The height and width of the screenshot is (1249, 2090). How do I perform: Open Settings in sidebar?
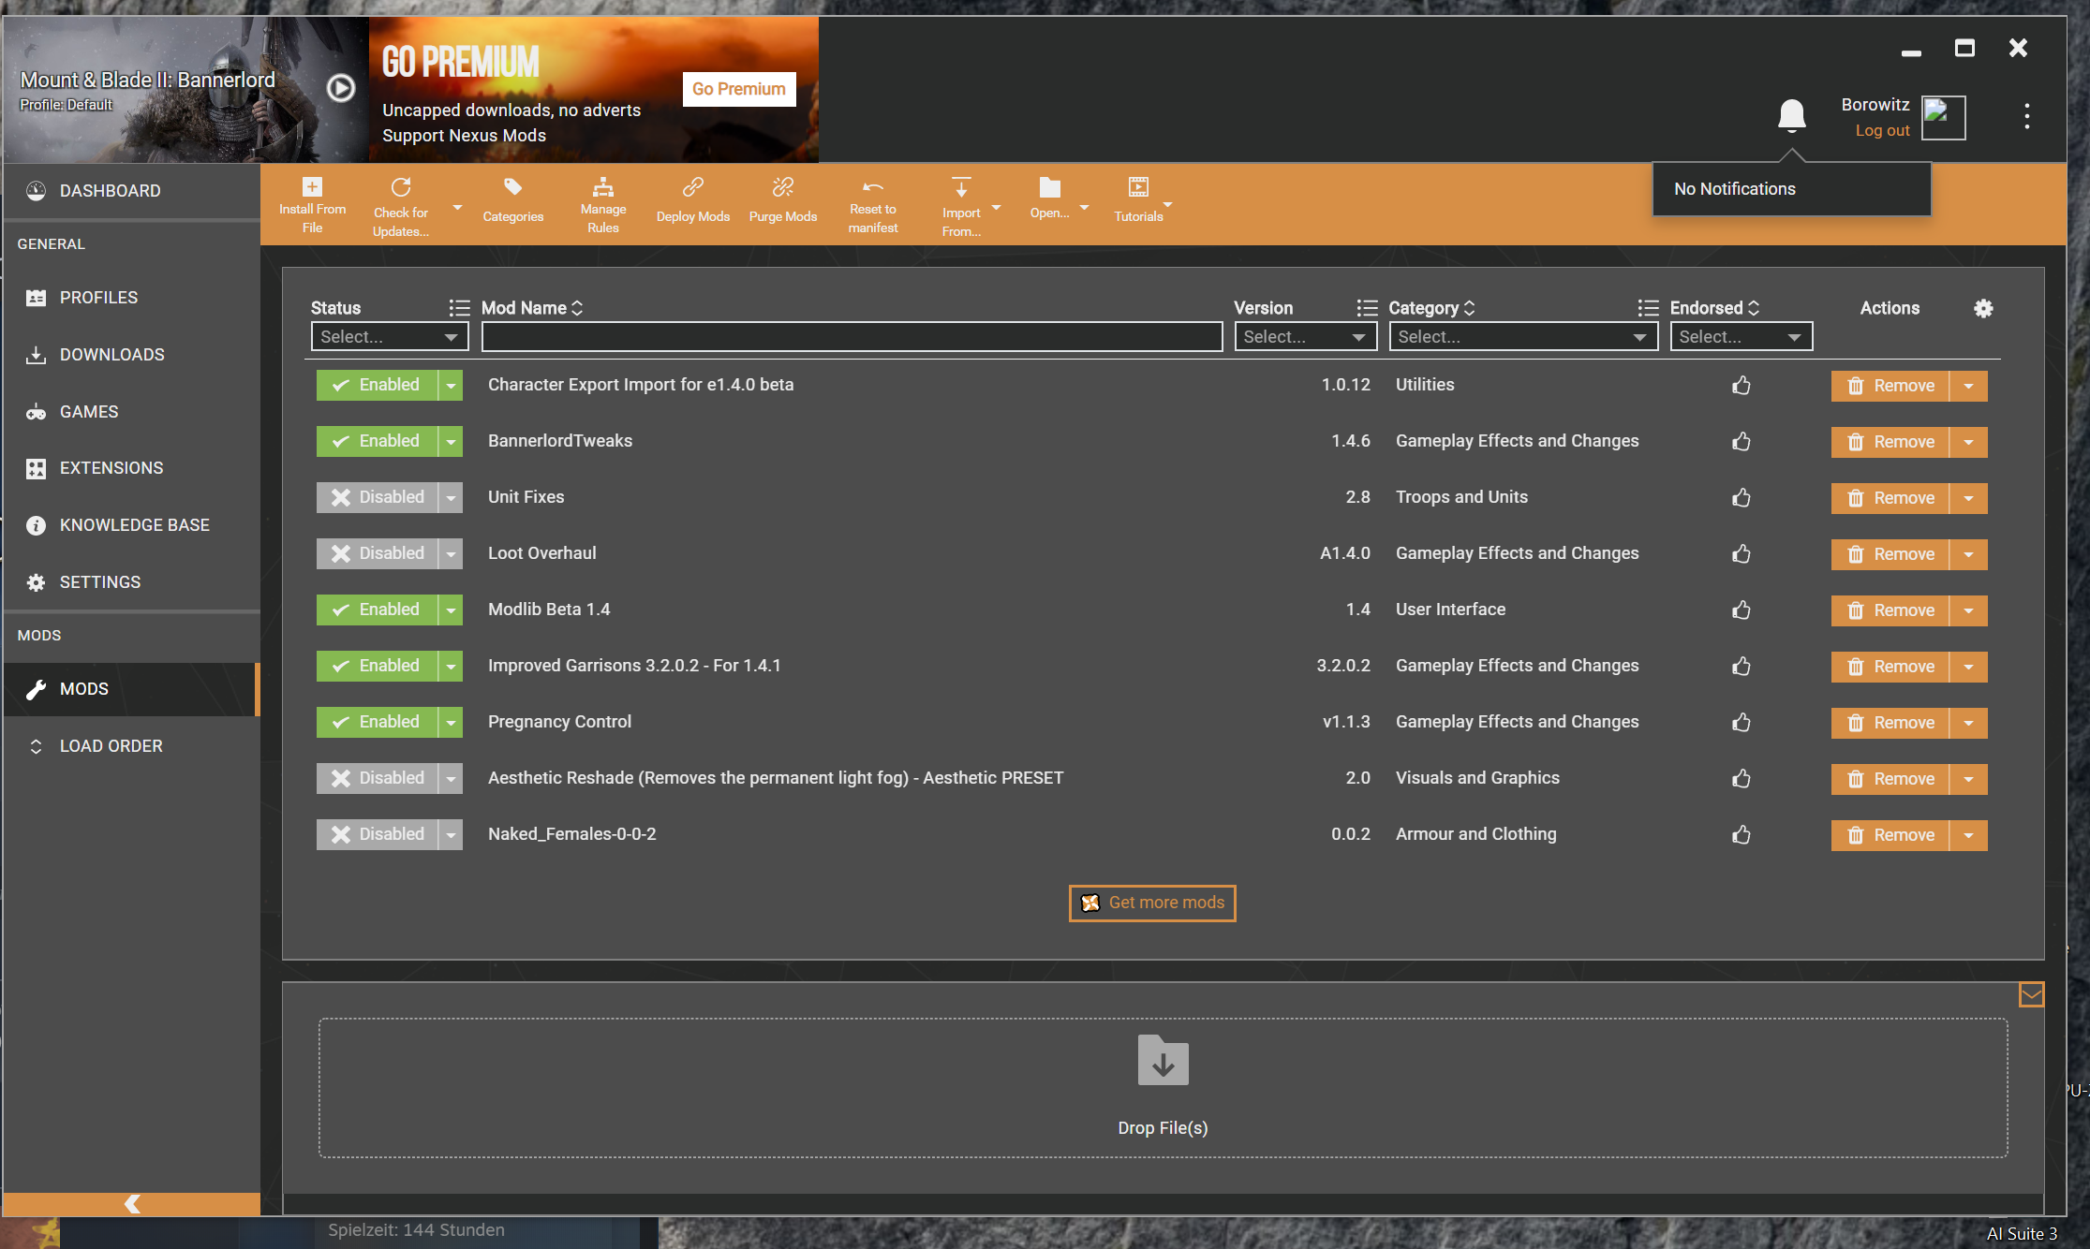[131, 582]
